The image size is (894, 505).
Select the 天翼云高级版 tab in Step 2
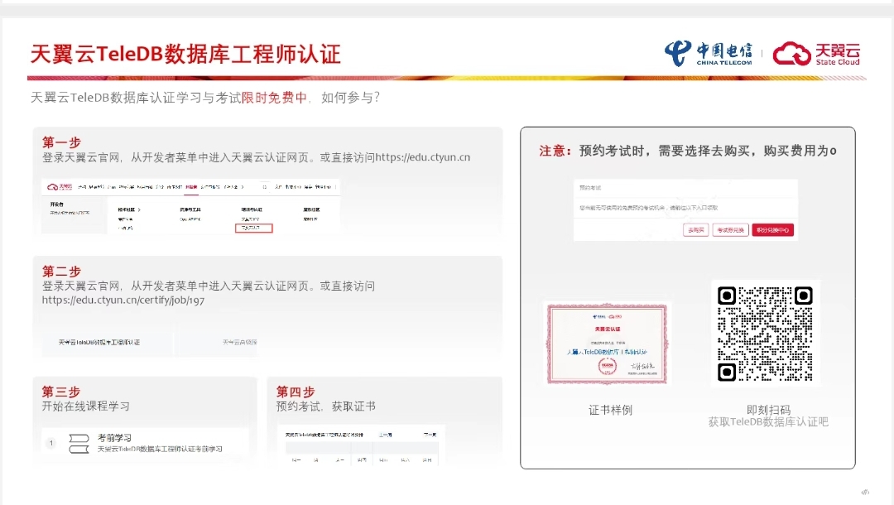pyautogui.click(x=239, y=342)
